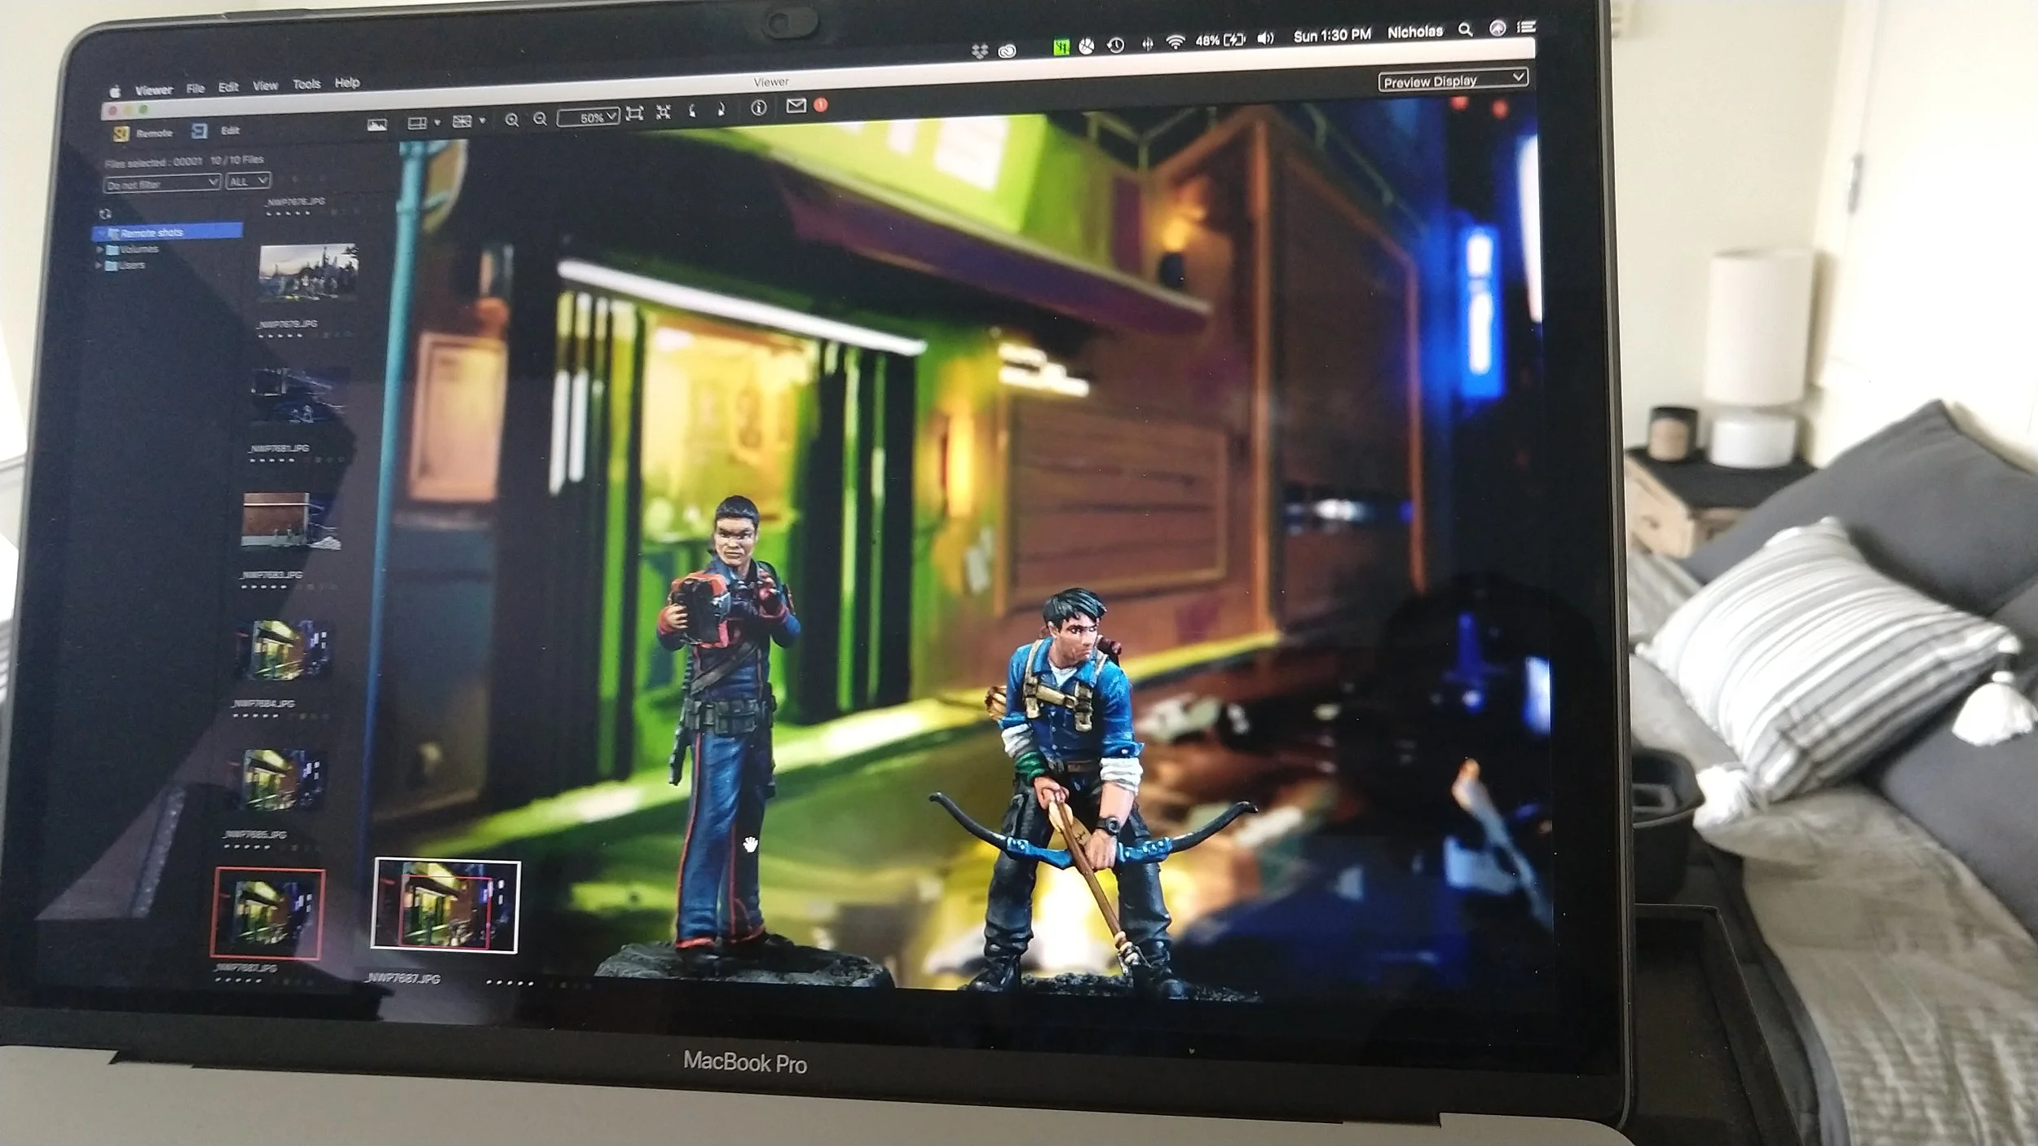Screen dimensions: 2038x1146
Task: Open the Time Machine menu bar icon
Action: coord(1115,45)
